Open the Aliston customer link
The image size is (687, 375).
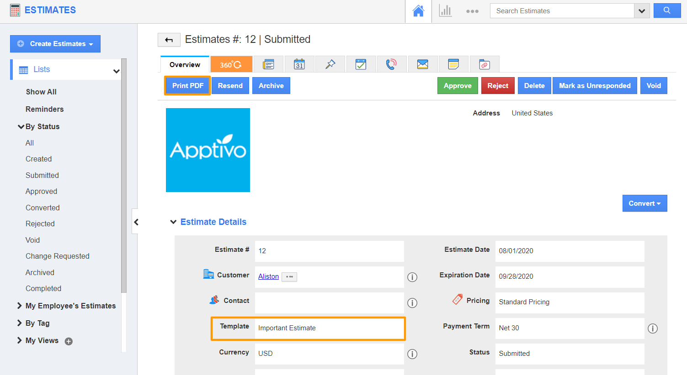[x=268, y=276]
